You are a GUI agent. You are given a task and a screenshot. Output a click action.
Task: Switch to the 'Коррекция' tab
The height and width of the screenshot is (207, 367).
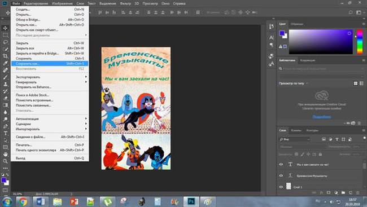click(308, 60)
